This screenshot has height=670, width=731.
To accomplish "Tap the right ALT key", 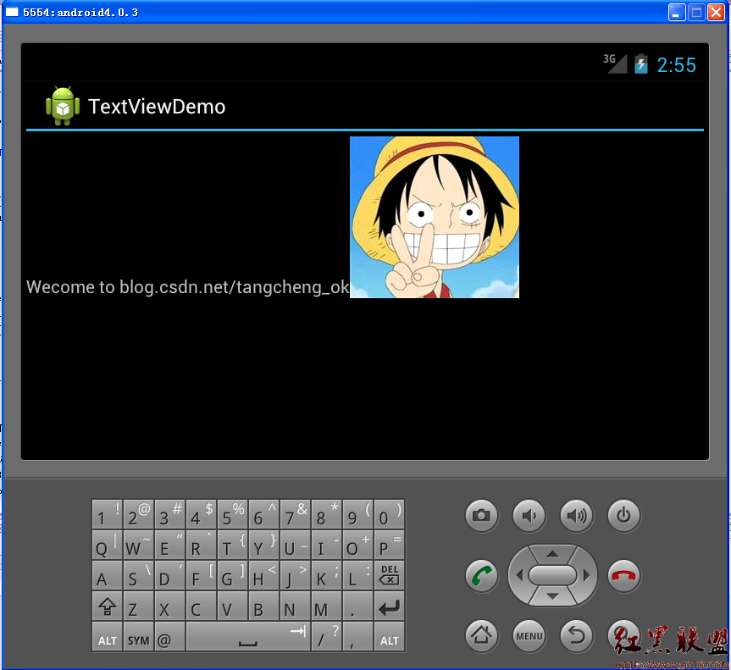I will tap(390, 637).
